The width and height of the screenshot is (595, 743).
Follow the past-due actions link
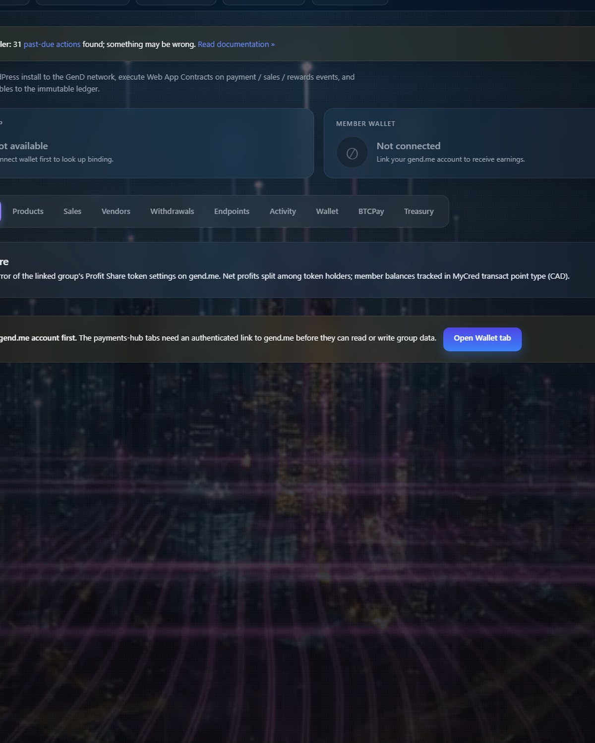52,45
